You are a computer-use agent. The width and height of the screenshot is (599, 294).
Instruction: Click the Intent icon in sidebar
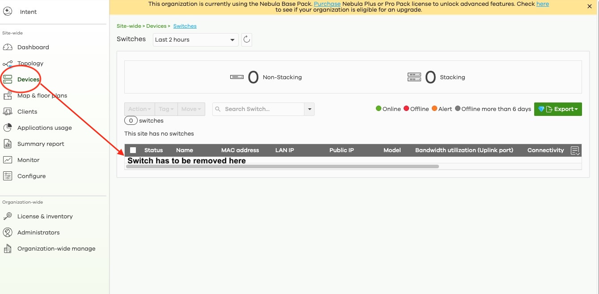point(8,12)
